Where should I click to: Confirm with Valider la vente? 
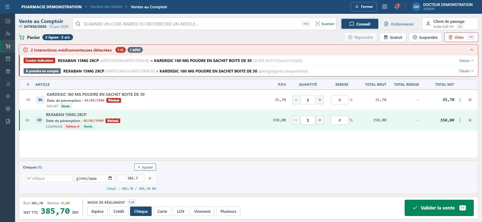point(439,208)
